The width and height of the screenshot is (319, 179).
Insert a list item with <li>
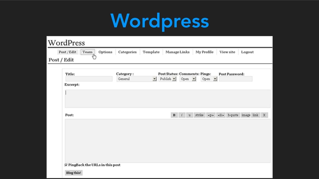click(221, 115)
